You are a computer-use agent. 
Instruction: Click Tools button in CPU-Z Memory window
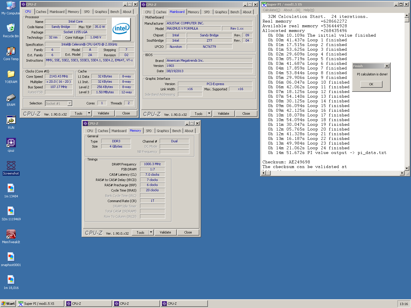point(140,232)
